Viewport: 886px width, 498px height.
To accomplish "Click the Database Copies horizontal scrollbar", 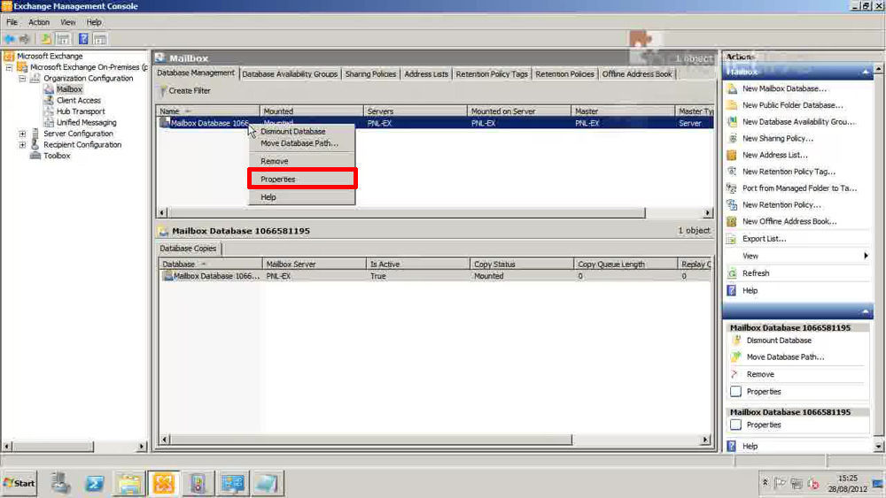I will (x=370, y=440).
